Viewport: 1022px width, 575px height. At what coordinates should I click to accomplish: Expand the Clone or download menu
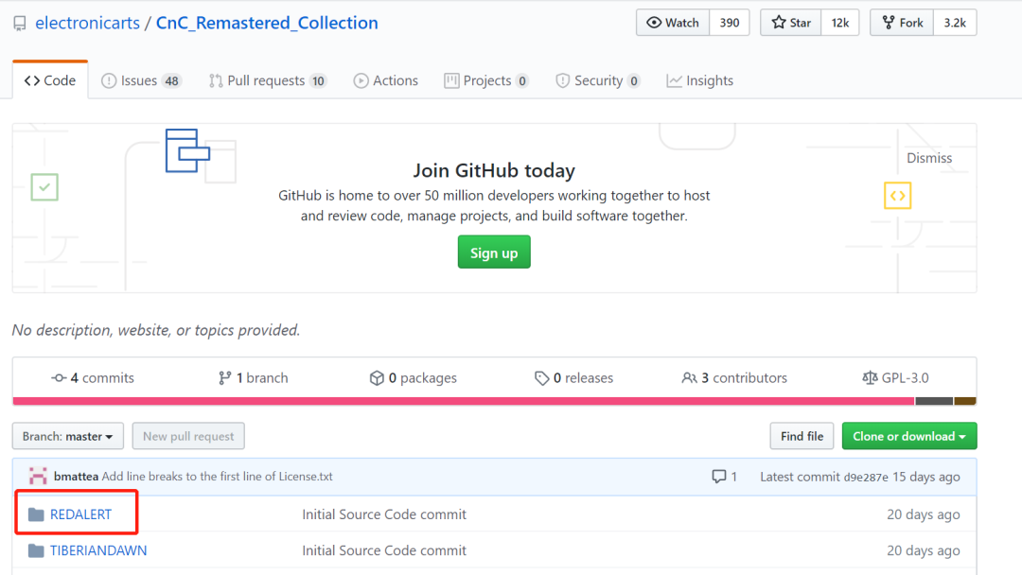pyautogui.click(x=908, y=436)
